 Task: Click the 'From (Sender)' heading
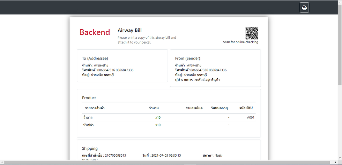point(188,58)
